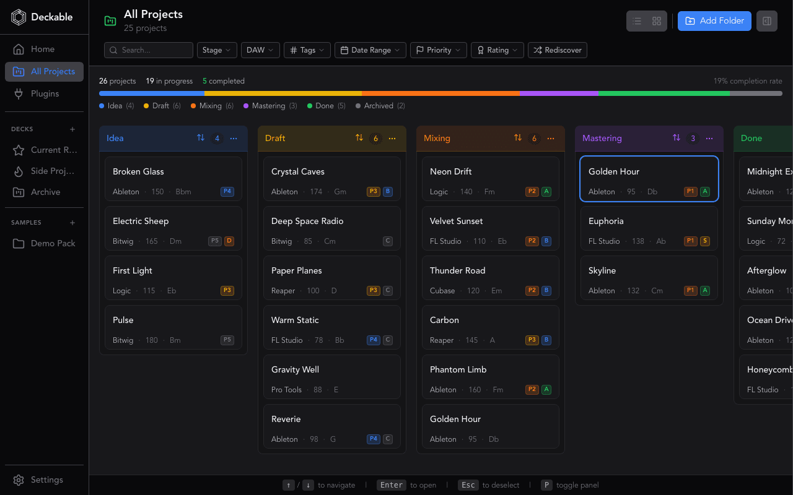Viewport: 793px width, 495px height.
Task: Focus the Search projects field
Action: [149, 50]
